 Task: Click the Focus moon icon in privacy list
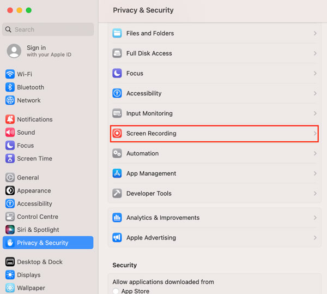(117, 73)
